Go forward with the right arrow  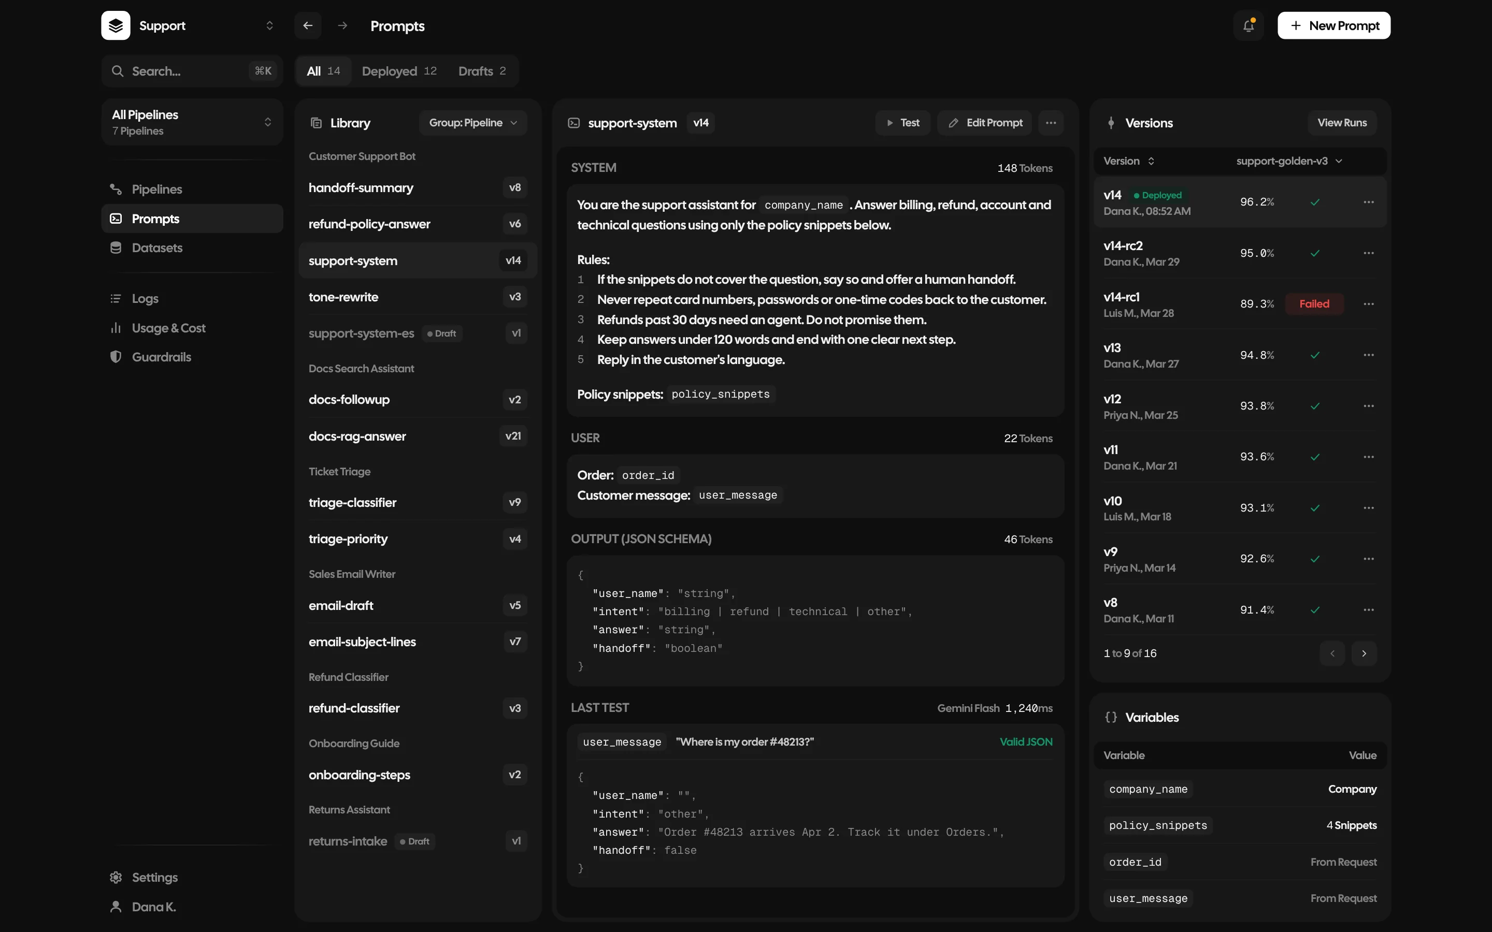[x=343, y=25]
